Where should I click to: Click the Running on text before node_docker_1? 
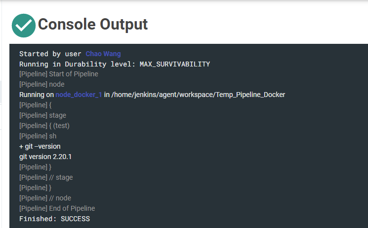37,95
